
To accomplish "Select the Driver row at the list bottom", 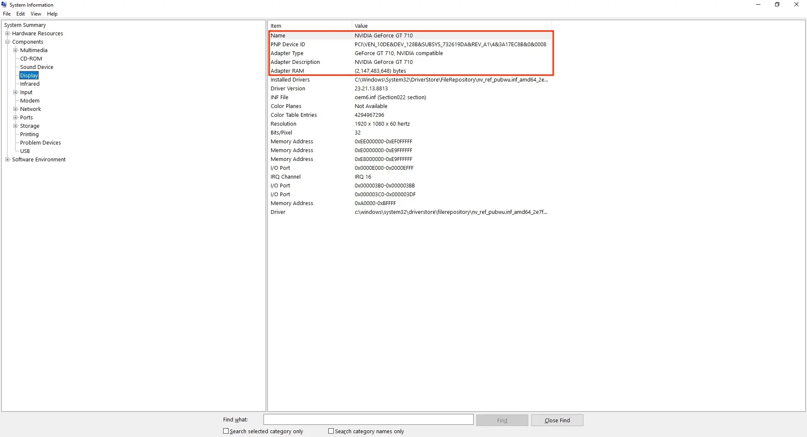I will pos(410,212).
